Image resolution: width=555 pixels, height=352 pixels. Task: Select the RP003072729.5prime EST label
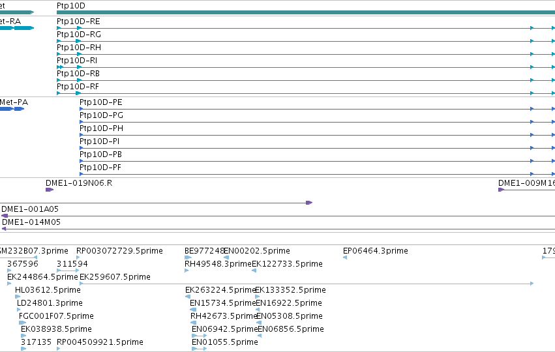(119, 251)
